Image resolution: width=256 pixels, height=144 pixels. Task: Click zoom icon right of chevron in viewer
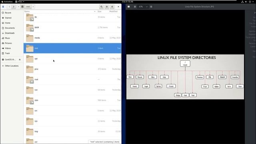pos(151,7)
